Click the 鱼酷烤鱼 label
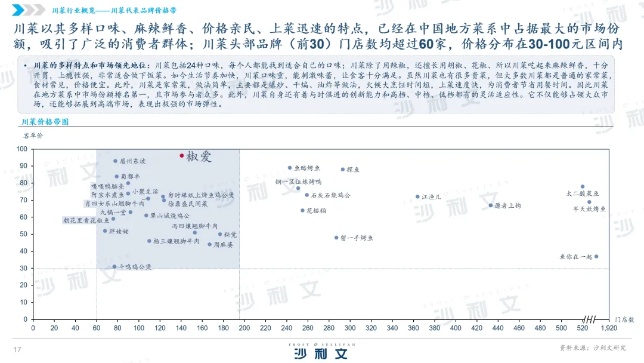Viewport: 644px width, 363px height. pyautogui.click(x=307, y=168)
